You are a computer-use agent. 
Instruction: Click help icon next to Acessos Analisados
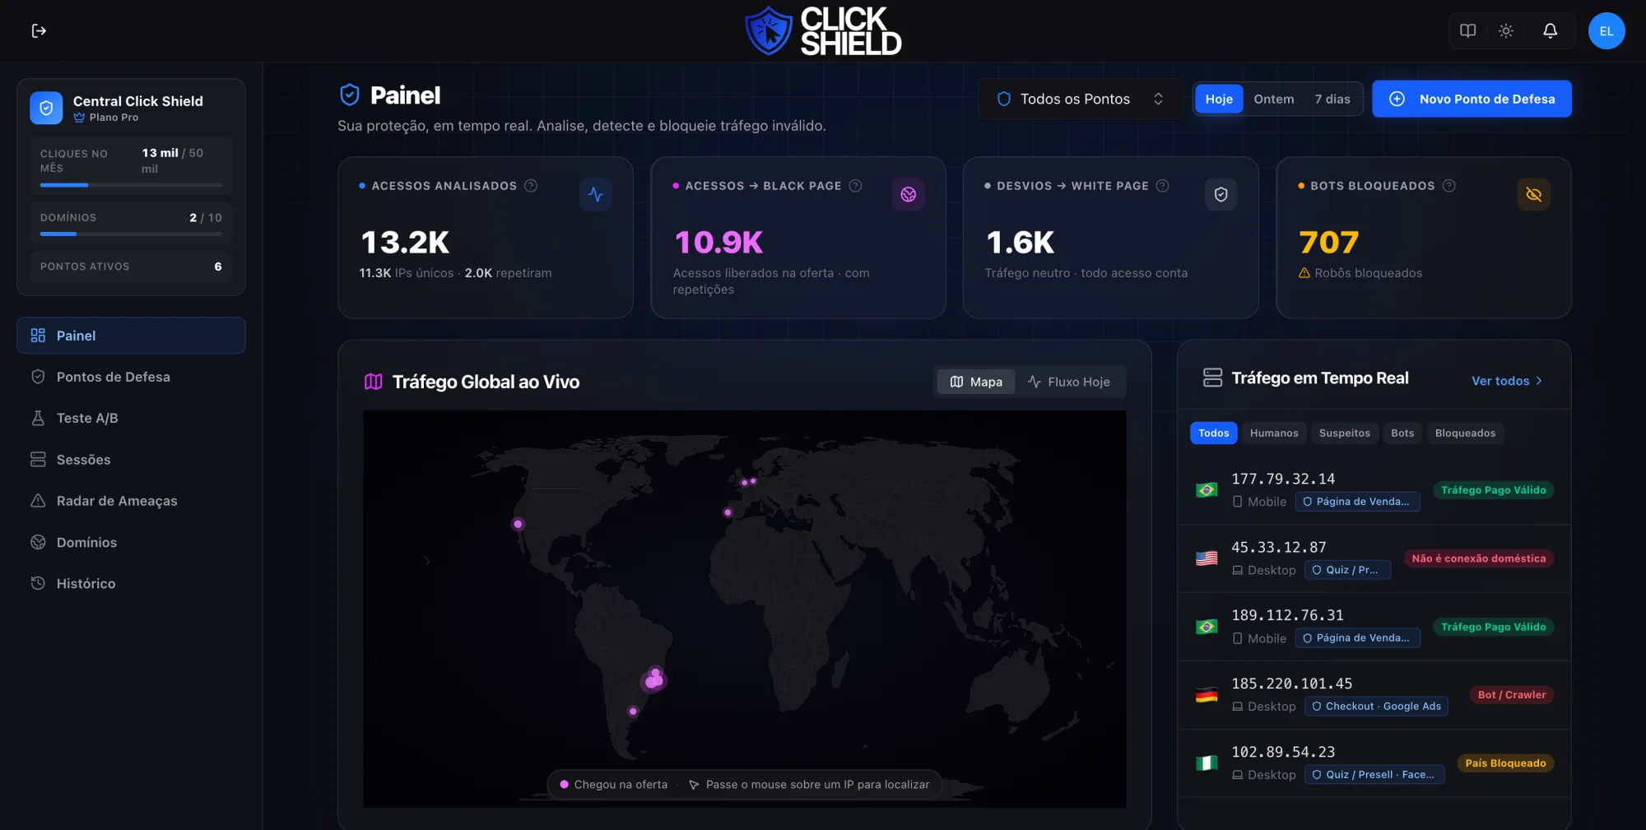531,186
